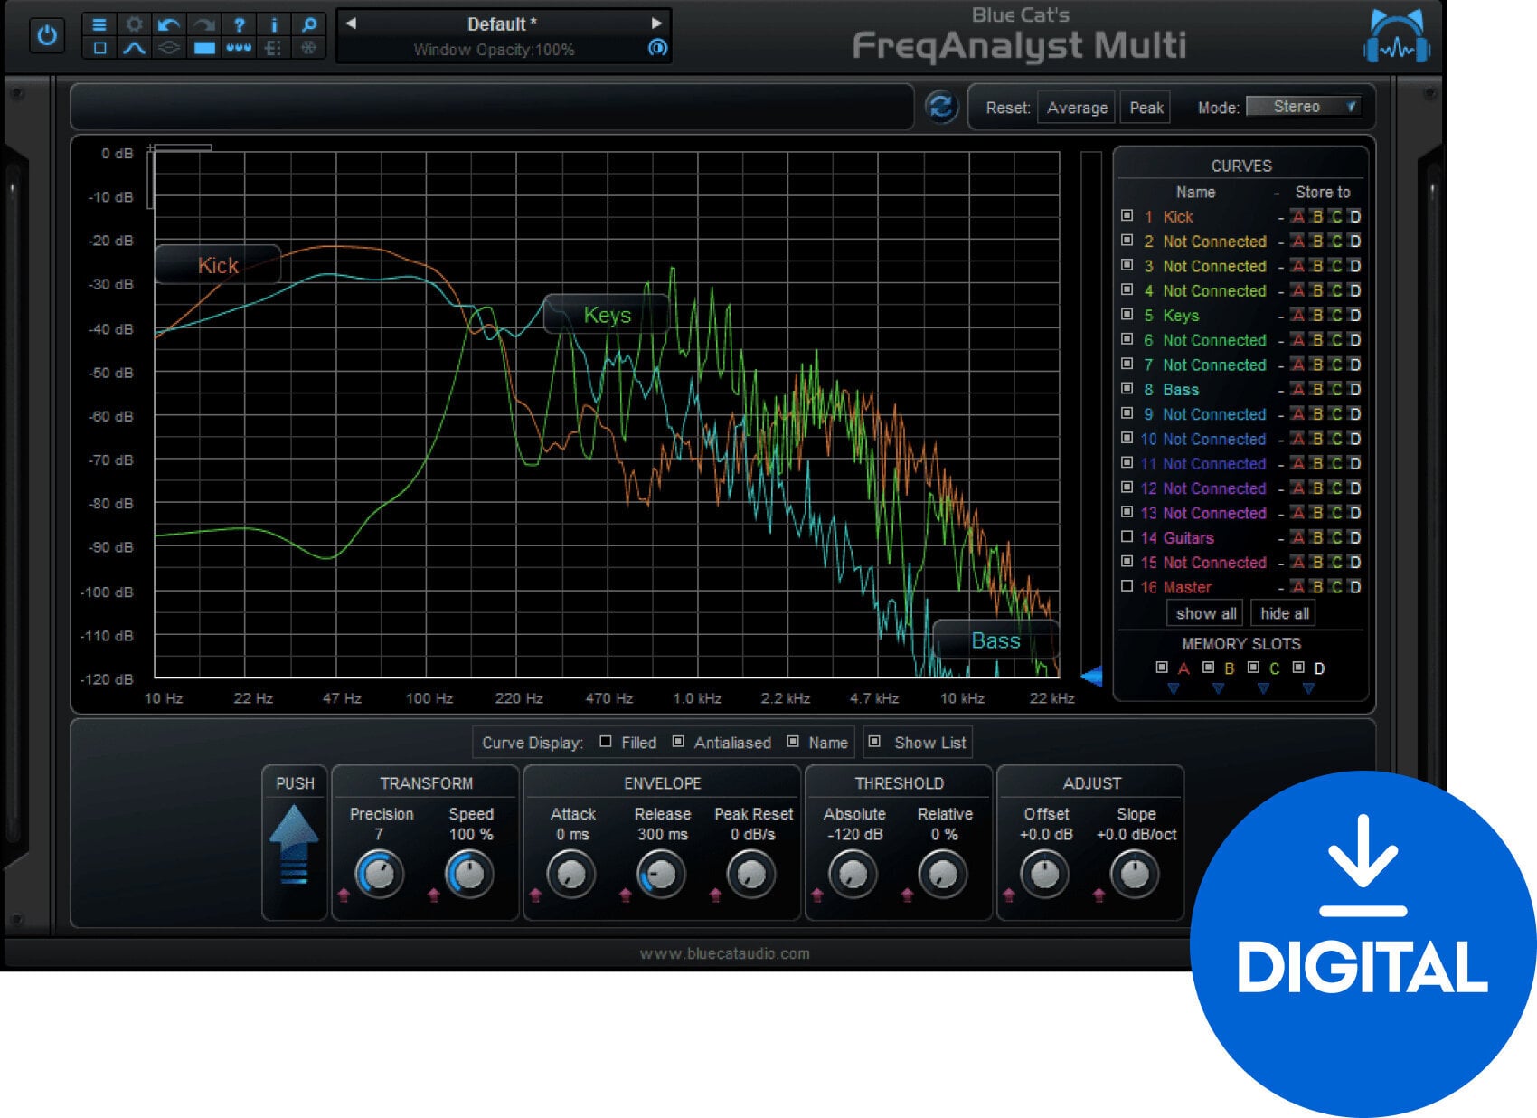The width and height of the screenshot is (1537, 1118).
Task: Open the help question mark icon
Action: pyautogui.click(x=238, y=25)
